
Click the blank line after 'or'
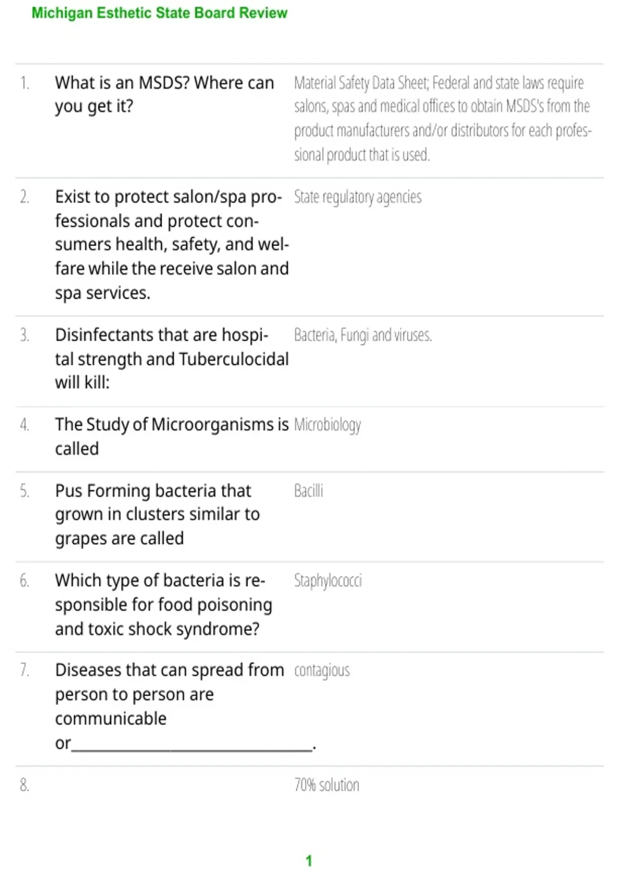192,746
